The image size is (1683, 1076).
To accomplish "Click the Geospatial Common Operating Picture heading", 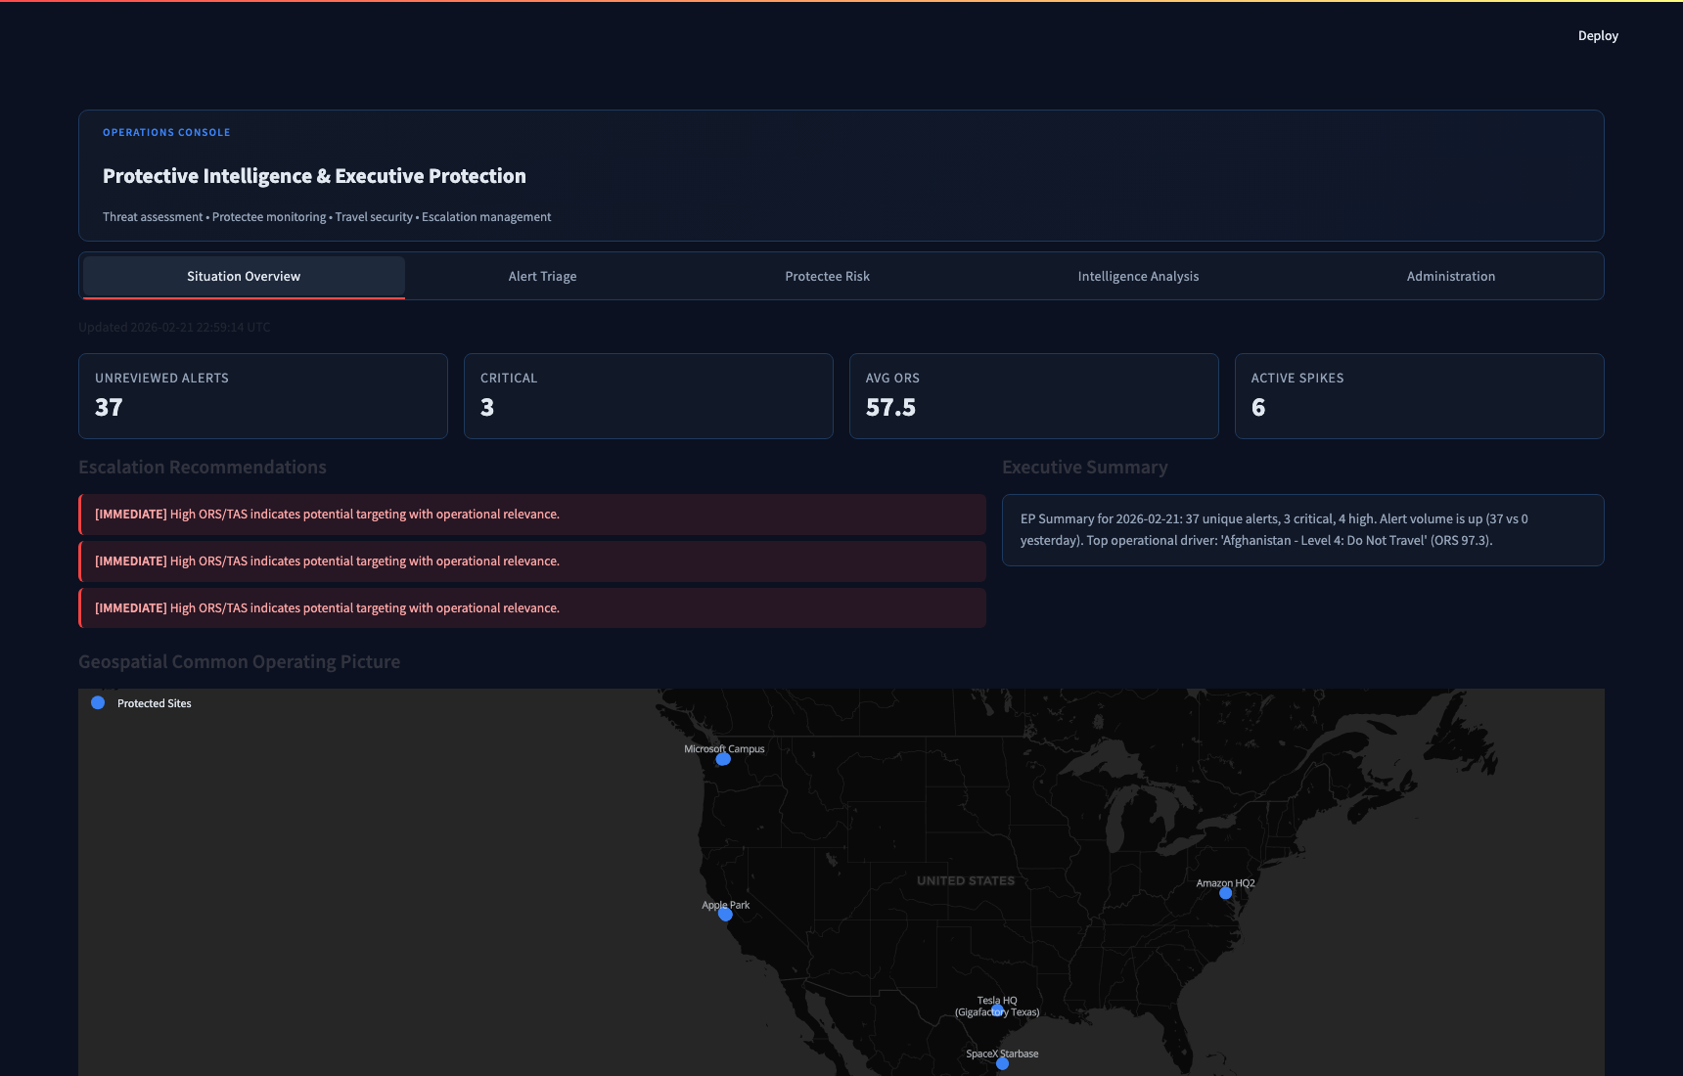I will tap(239, 662).
